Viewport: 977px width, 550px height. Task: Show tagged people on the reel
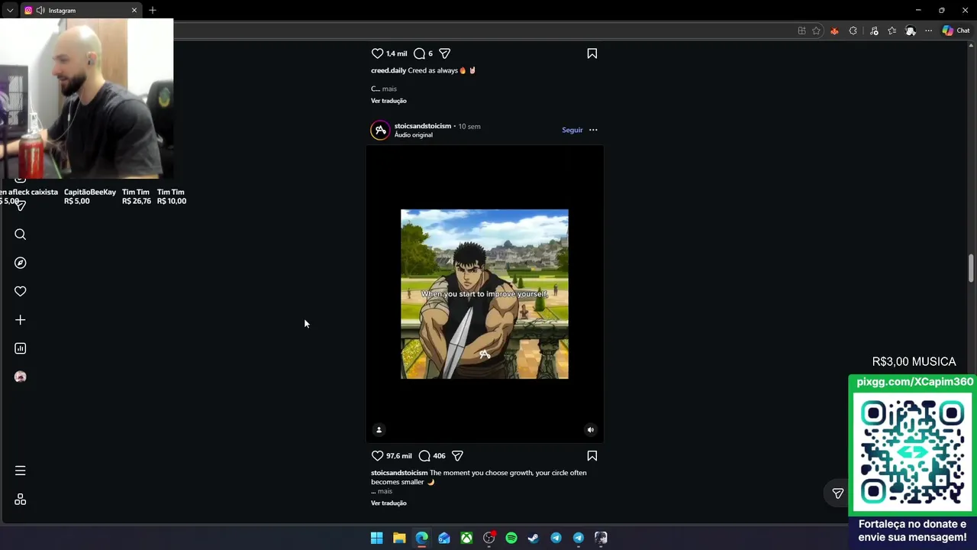click(379, 430)
